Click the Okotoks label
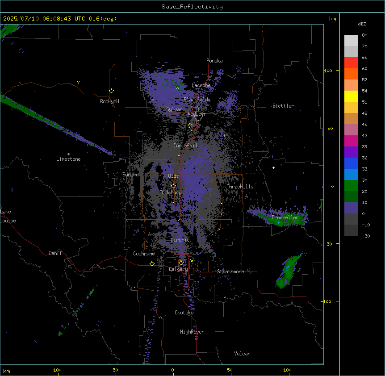 184,313
